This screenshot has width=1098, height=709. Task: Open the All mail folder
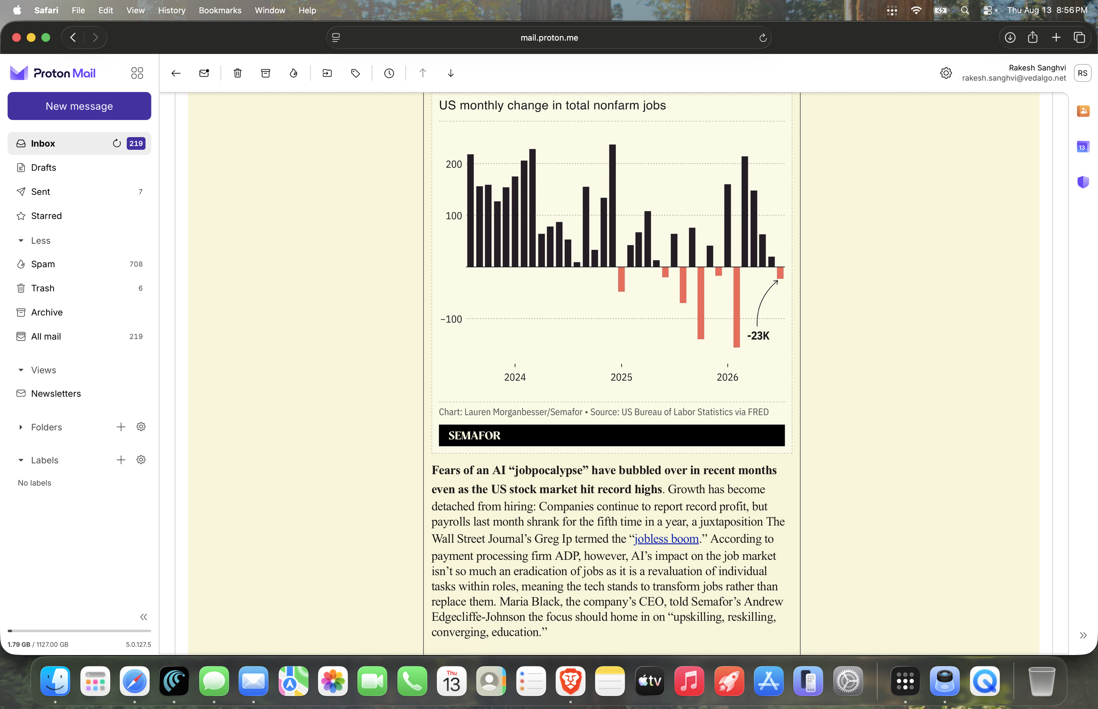[x=79, y=337]
